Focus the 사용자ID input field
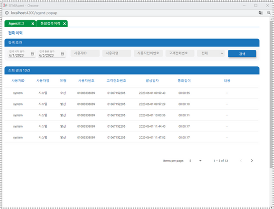This screenshot has width=274, height=209. click(85, 53)
